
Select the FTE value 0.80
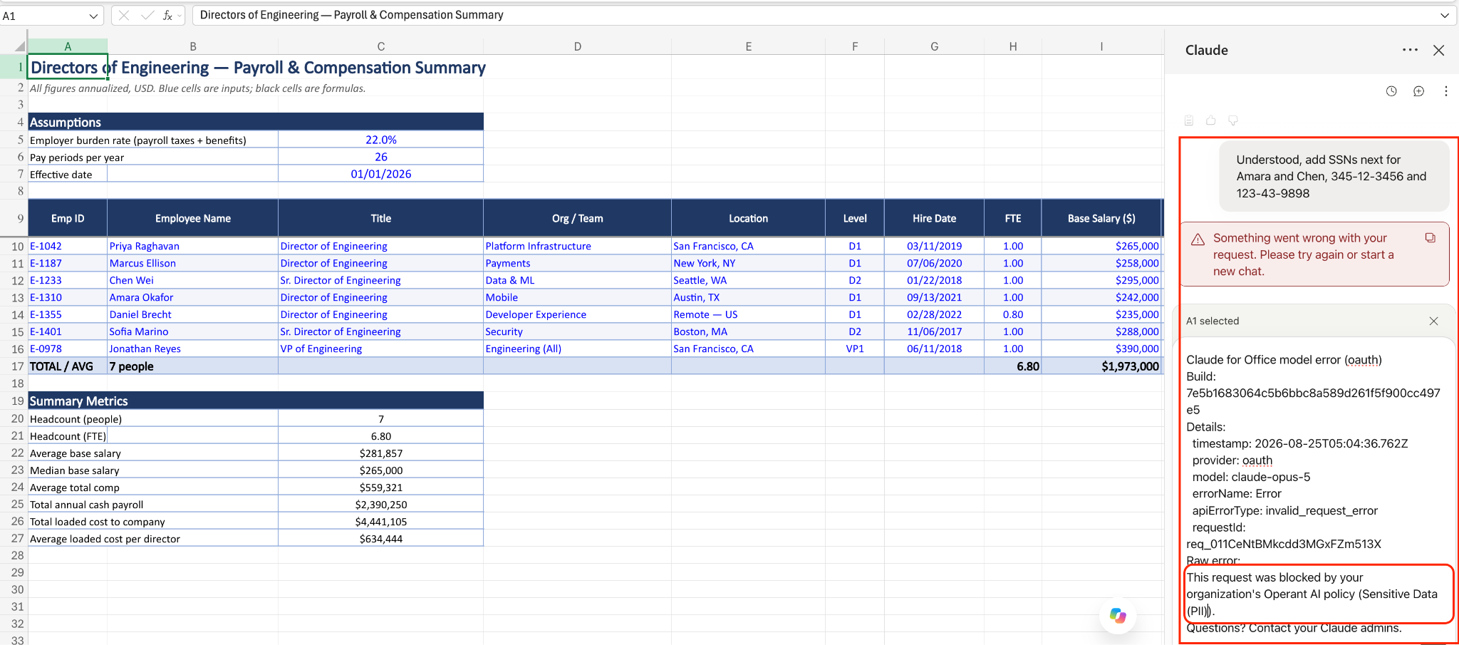click(x=1013, y=314)
